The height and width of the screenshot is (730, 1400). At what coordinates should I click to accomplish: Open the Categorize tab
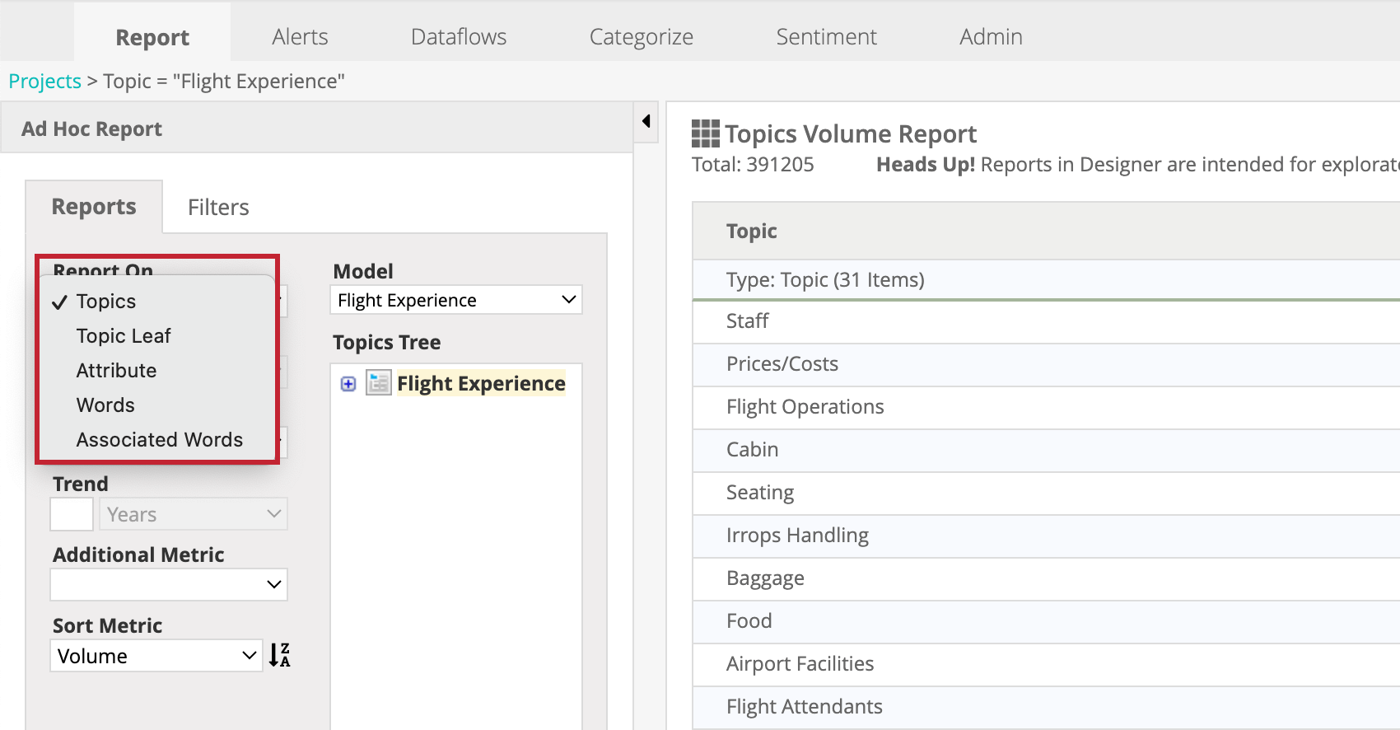[x=641, y=37]
